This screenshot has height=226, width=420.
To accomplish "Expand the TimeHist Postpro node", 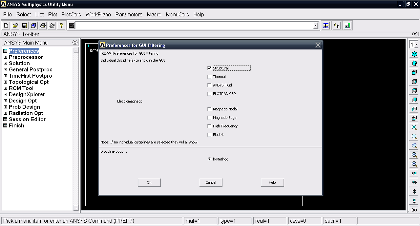I will 5,76.
